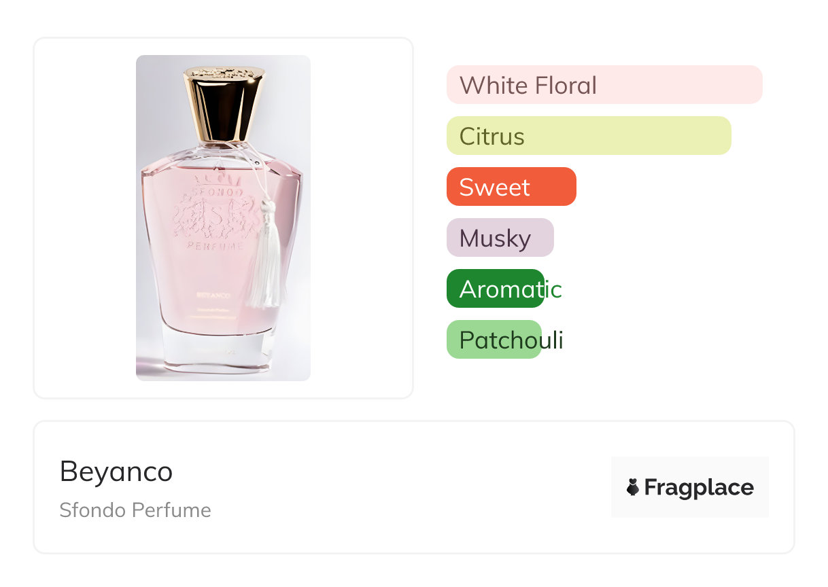The width and height of the screenshot is (828, 587).
Task: Open the Fragplace brand name text
Action: pos(699,488)
